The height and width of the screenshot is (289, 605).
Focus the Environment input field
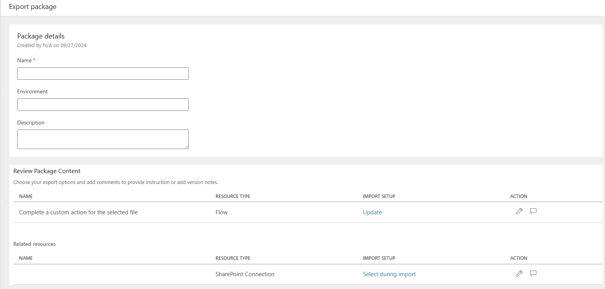pos(103,105)
